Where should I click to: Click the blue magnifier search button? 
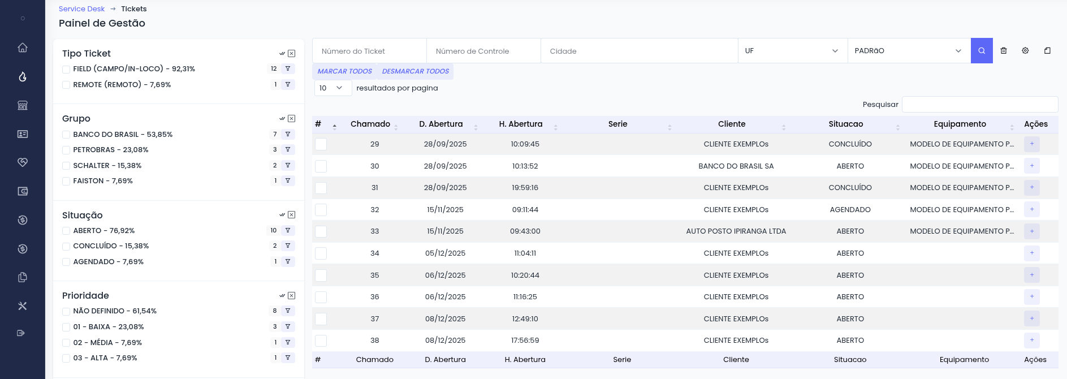[982, 51]
